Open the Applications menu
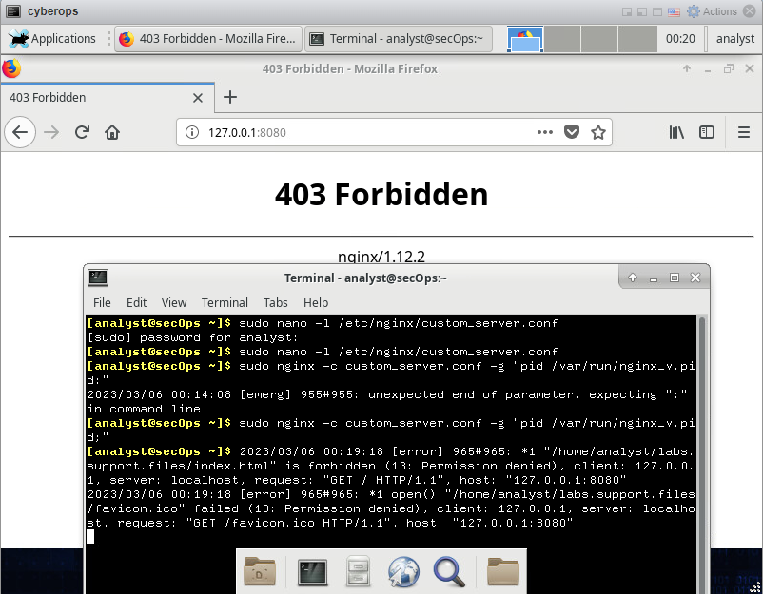This screenshot has width=763, height=594. coord(52,38)
